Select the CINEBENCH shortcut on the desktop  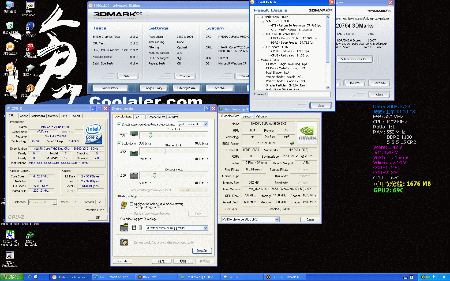coord(30,29)
